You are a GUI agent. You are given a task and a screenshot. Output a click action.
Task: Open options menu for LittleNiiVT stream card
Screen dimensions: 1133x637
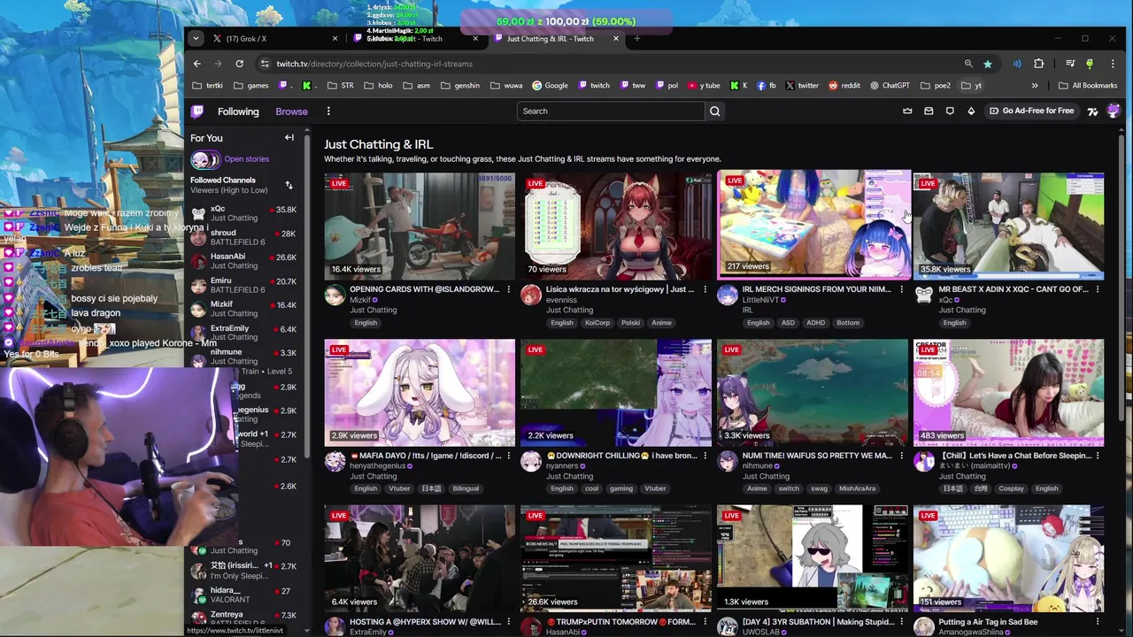coord(901,289)
